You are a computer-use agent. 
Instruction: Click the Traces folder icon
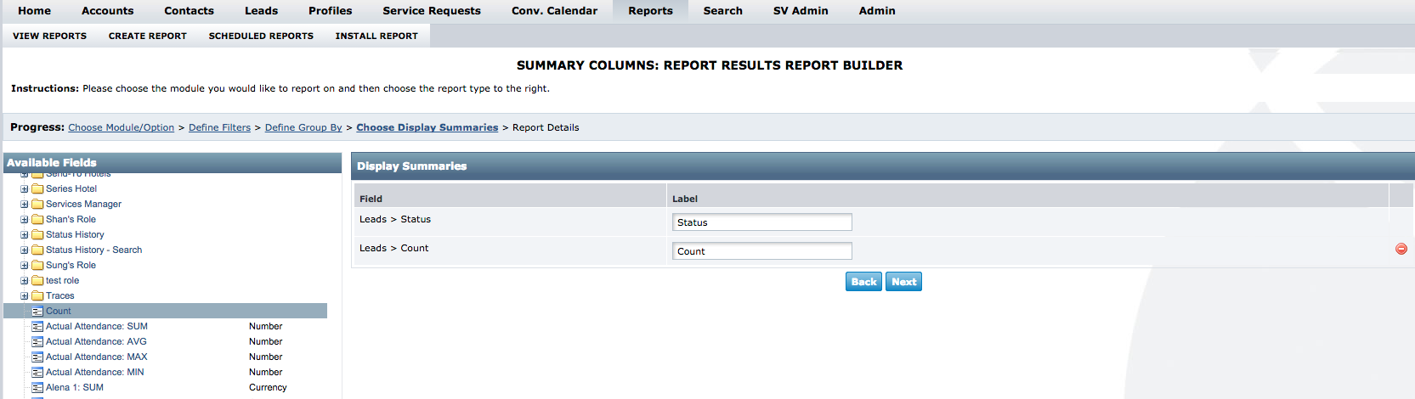(37, 295)
